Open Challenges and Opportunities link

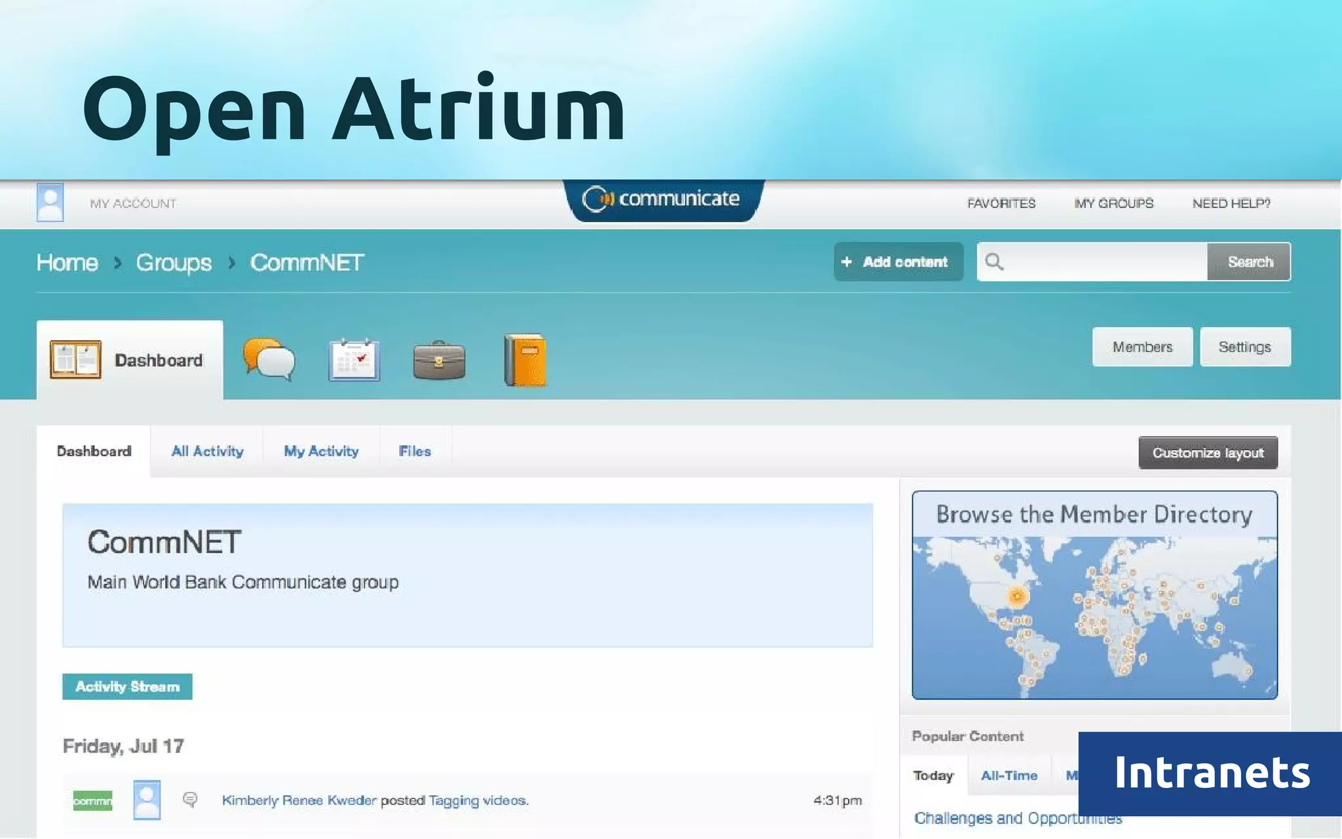coord(1018,818)
